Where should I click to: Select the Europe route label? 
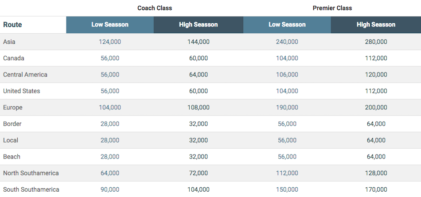coord(13,107)
